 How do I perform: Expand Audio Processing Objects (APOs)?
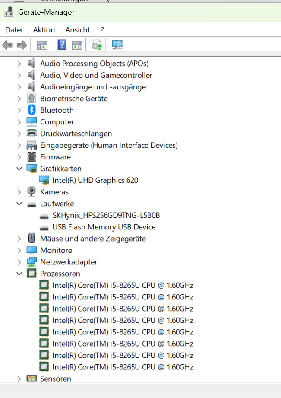pyautogui.click(x=19, y=64)
